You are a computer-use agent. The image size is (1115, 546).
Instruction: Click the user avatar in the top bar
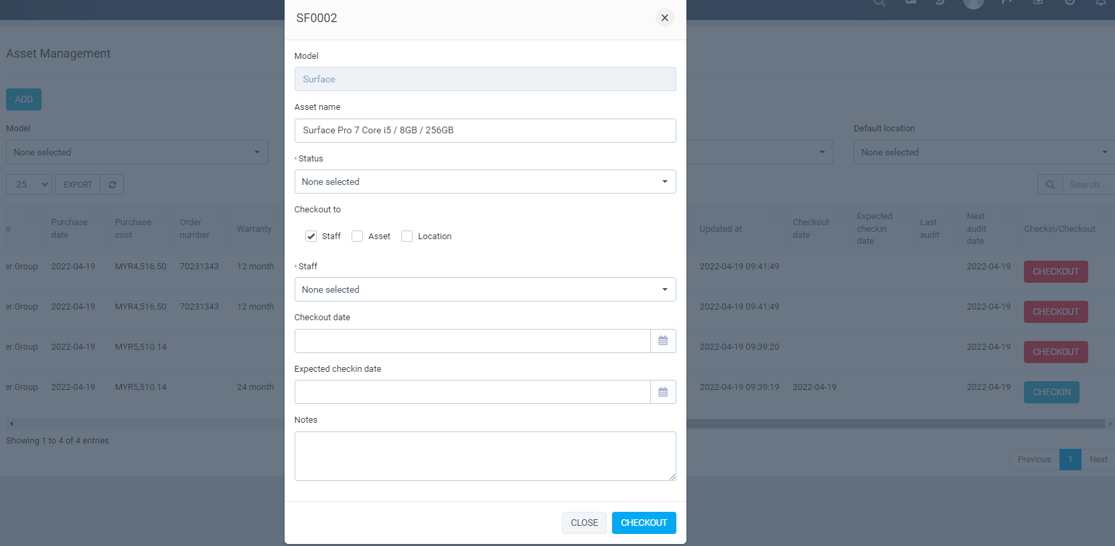click(973, 3)
